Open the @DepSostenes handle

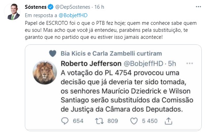tap(73, 7)
